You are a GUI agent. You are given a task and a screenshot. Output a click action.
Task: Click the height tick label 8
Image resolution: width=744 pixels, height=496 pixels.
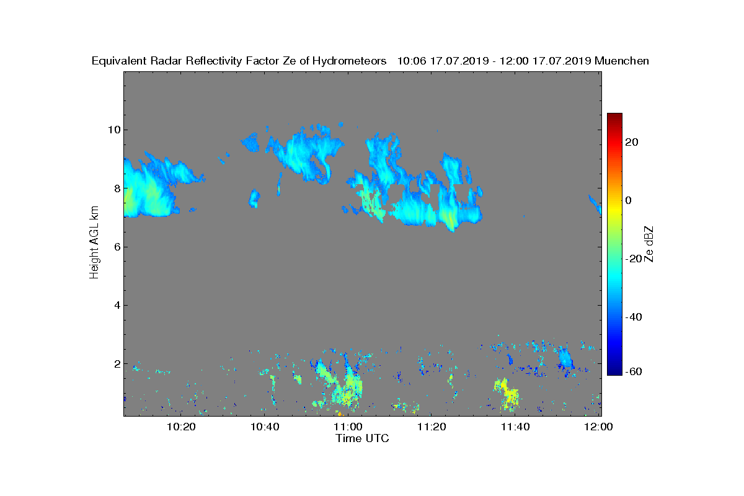[x=116, y=188]
